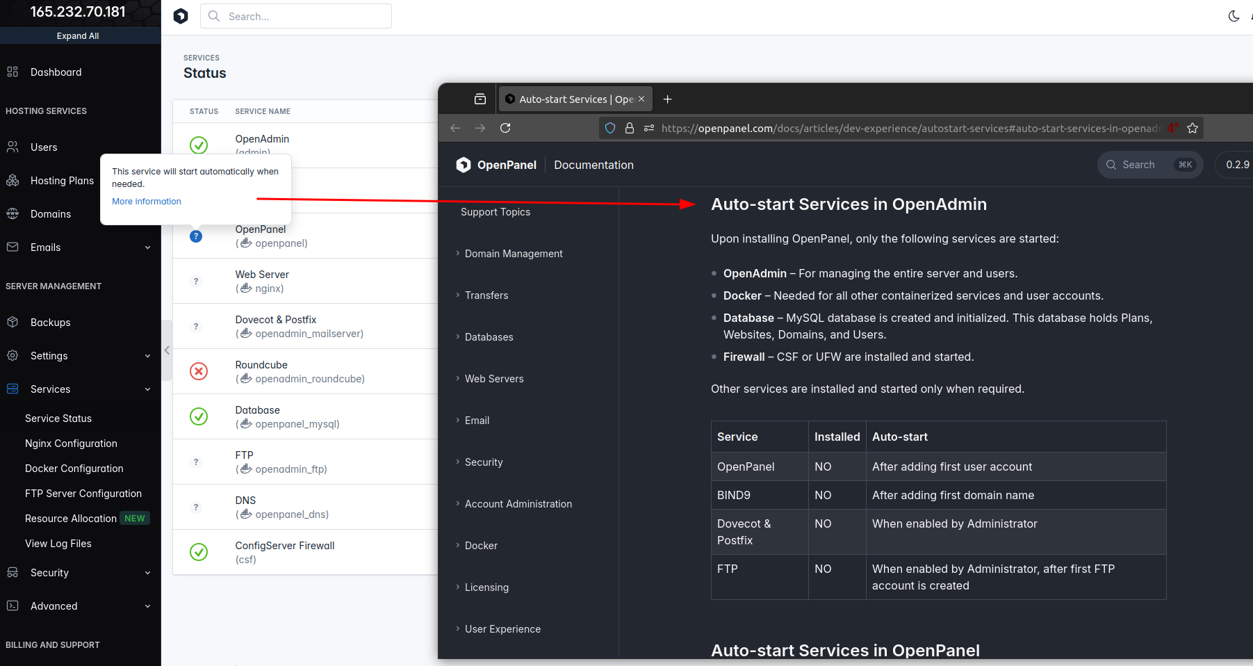
Task: Expand the Advanced sidebar menu
Action: 147,606
